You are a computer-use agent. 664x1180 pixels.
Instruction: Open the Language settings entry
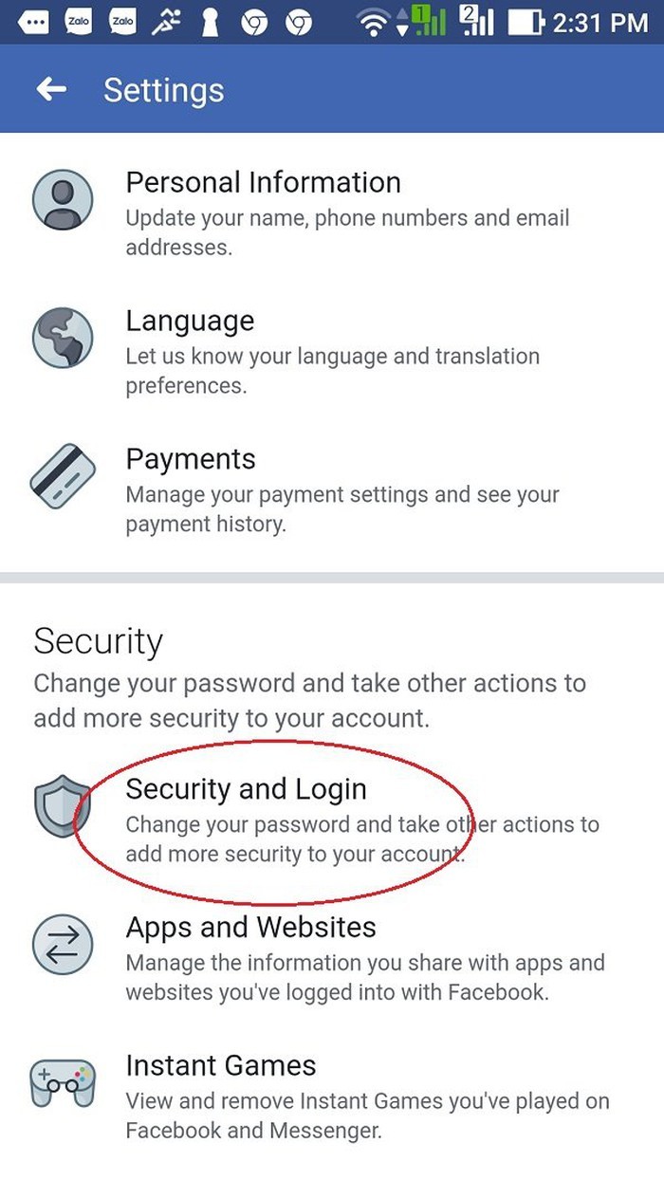190,322
